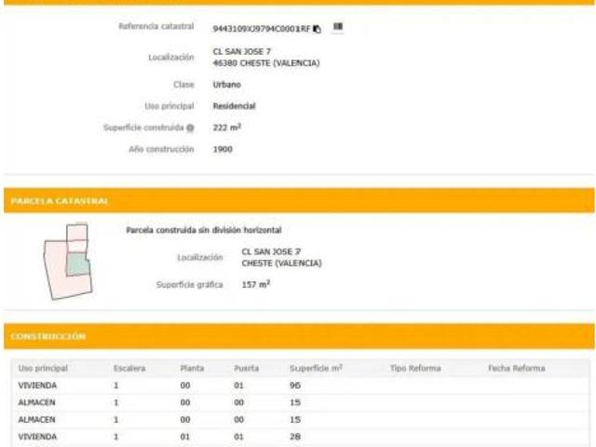Select 'CHESTE (VALENCIA)' in the parcel section

point(281,263)
